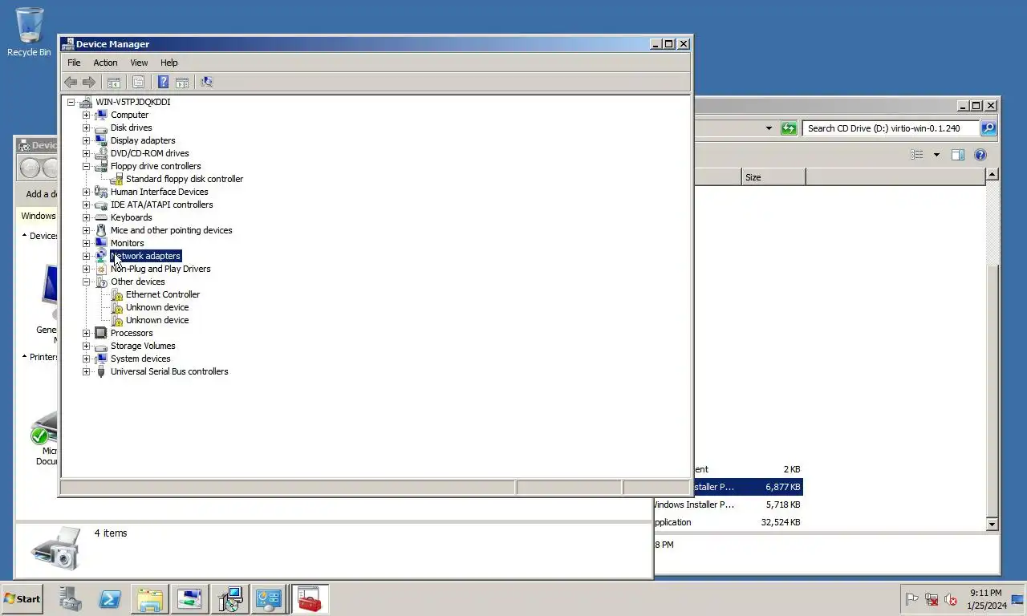Screen dimensions: 1027x616
Task: Open the File menu
Action: coord(74,63)
